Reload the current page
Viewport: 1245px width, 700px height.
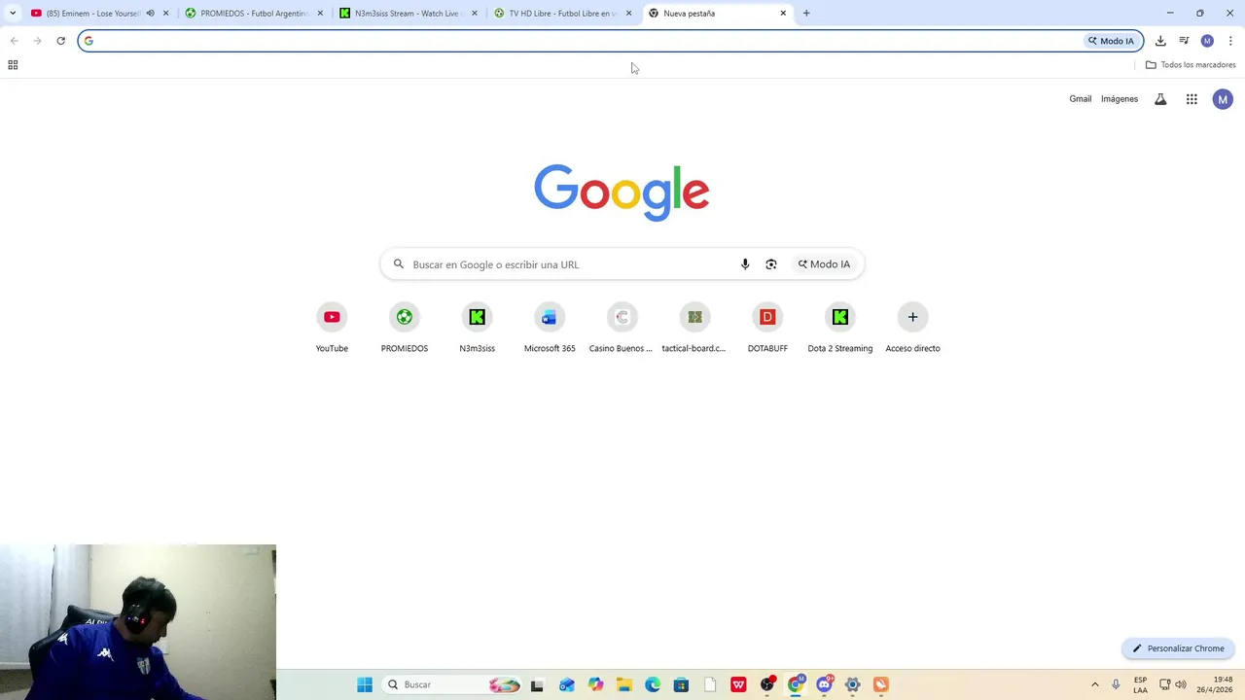(60, 41)
